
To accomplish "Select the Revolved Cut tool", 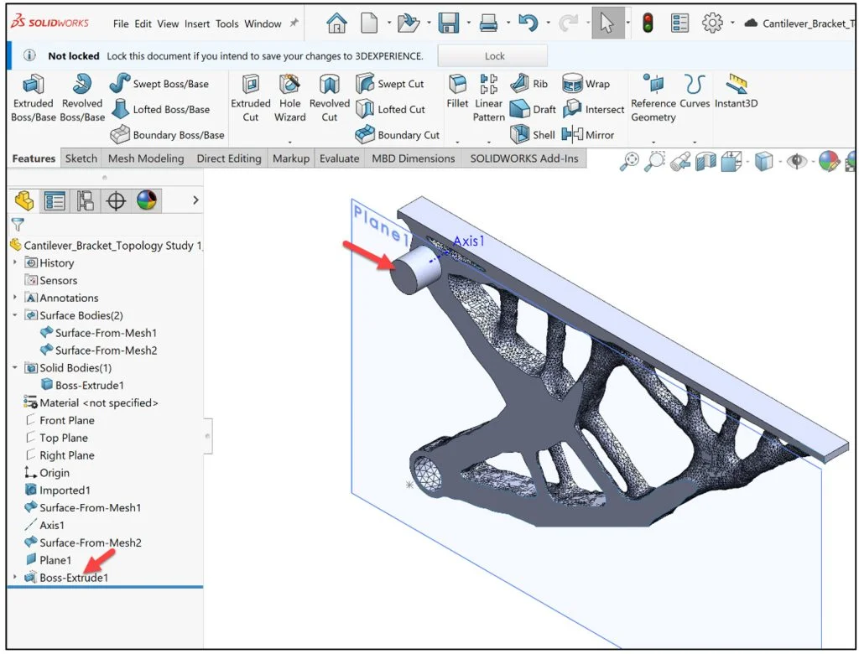I will (x=329, y=96).
